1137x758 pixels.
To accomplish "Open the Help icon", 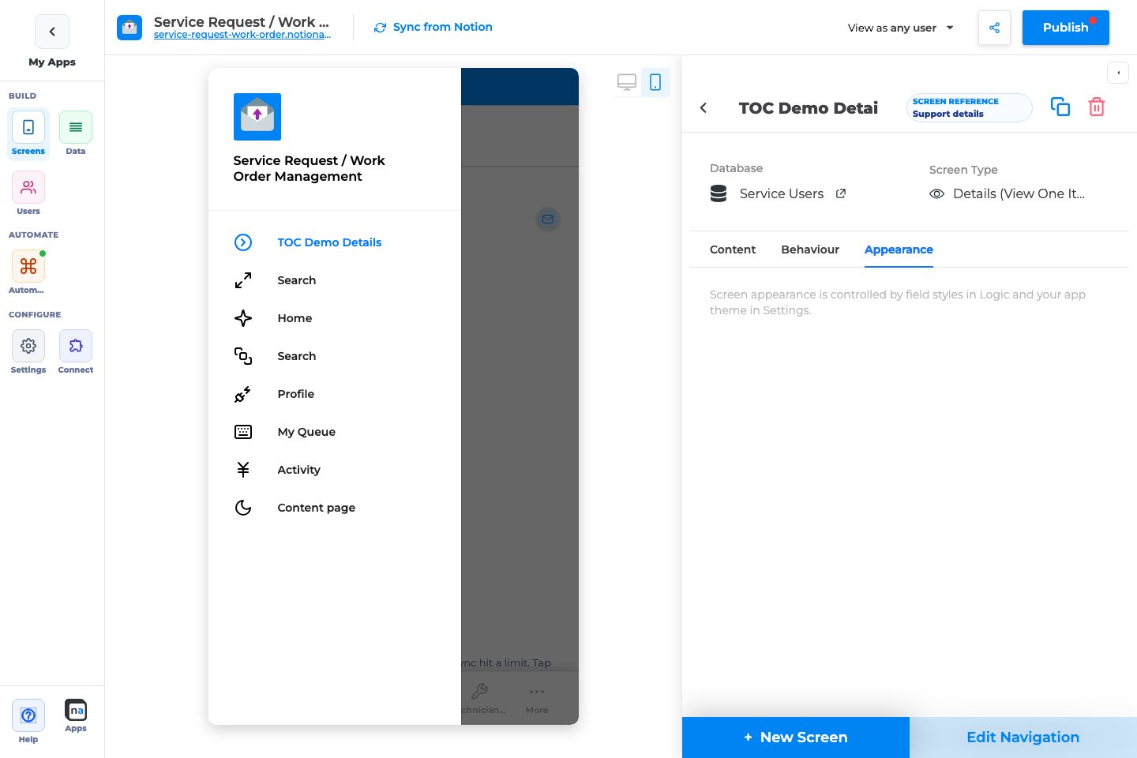I will click(x=28, y=722).
